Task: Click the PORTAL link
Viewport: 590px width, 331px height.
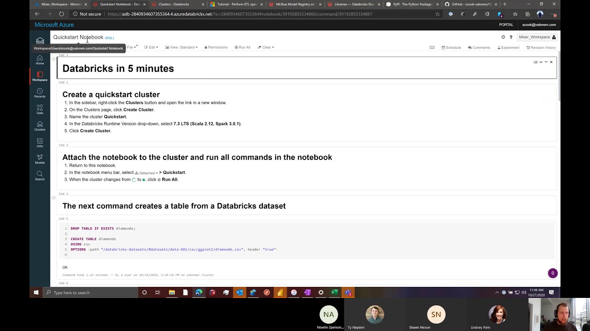Action: [506, 25]
